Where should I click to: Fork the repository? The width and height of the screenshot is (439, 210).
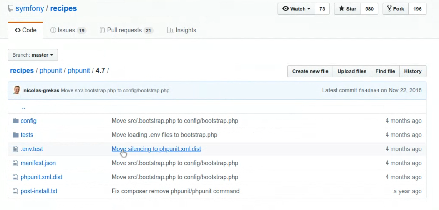point(396,9)
